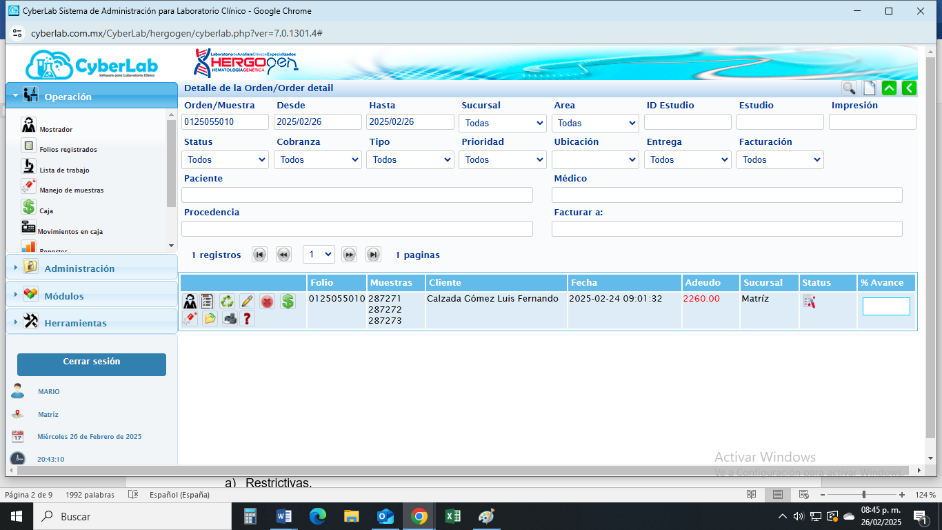Open the checklist icon for folio 0125055010

(x=208, y=302)
